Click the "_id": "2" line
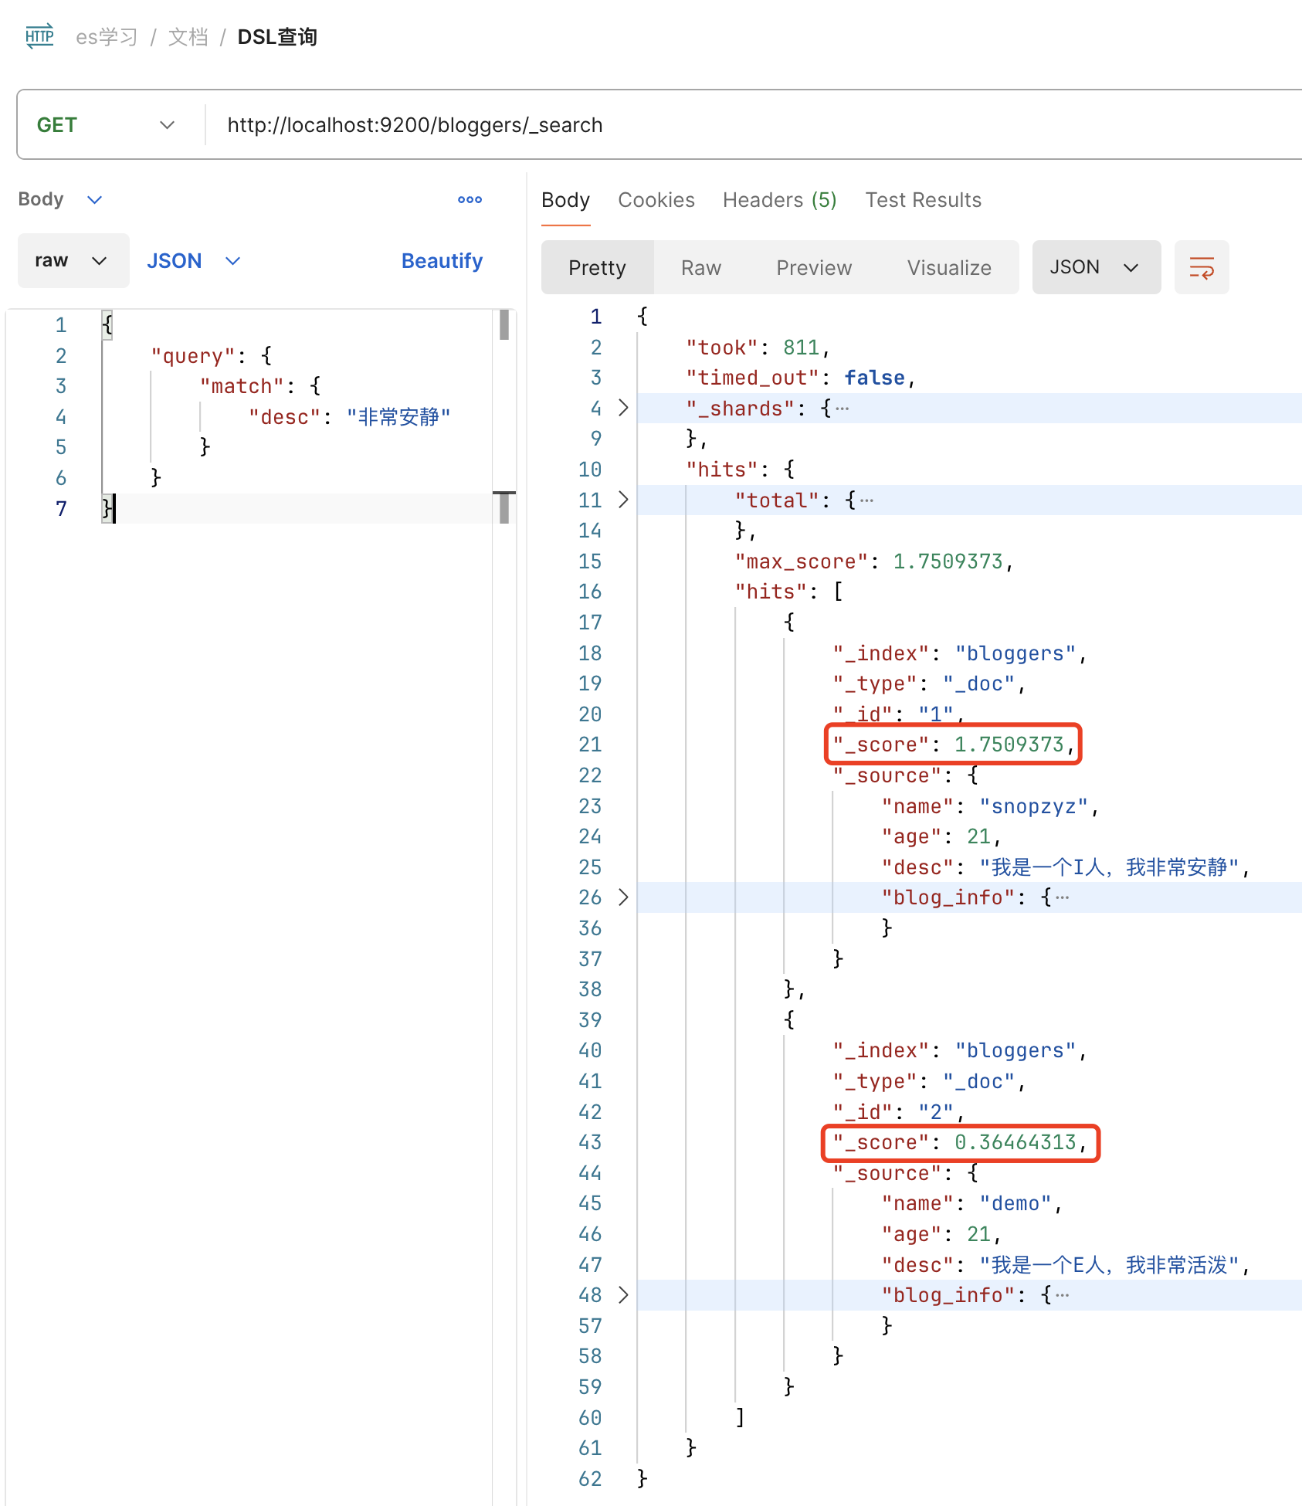 pos(899,1112)
